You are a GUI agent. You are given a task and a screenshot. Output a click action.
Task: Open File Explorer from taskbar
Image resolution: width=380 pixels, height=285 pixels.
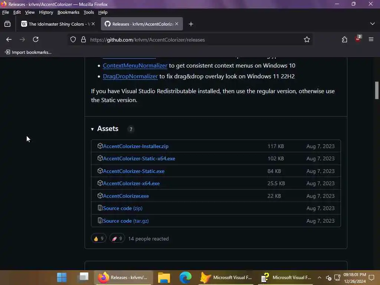click(x=164, y=278)
